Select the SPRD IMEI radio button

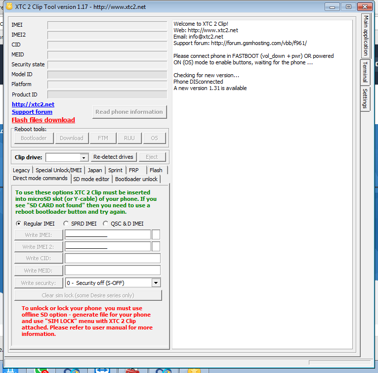pos(66,224)
